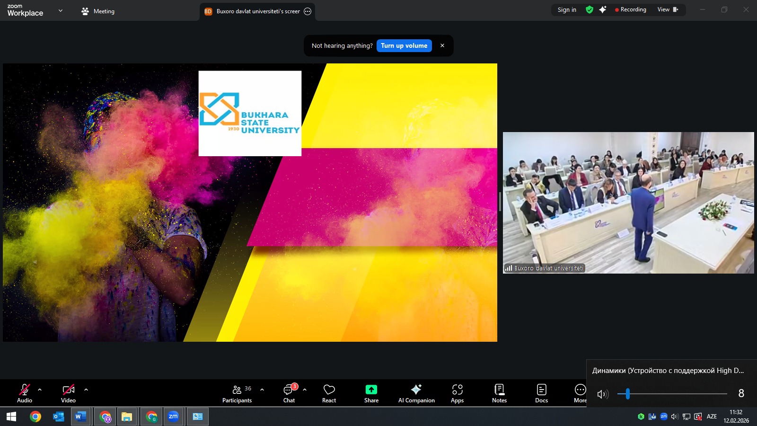The width and height of the screenshot is (757, 426).
Task: Open Microsoft Word from the taskbar
Action: [80, 417]
